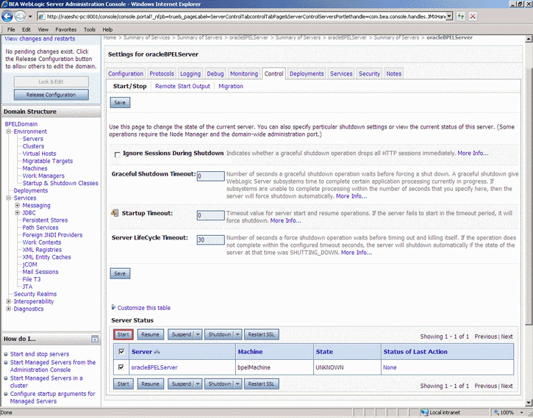This screenshot has width=533, height=418.
Task: Click the Startup Timeout input field
Action: [x=211, y=215]
